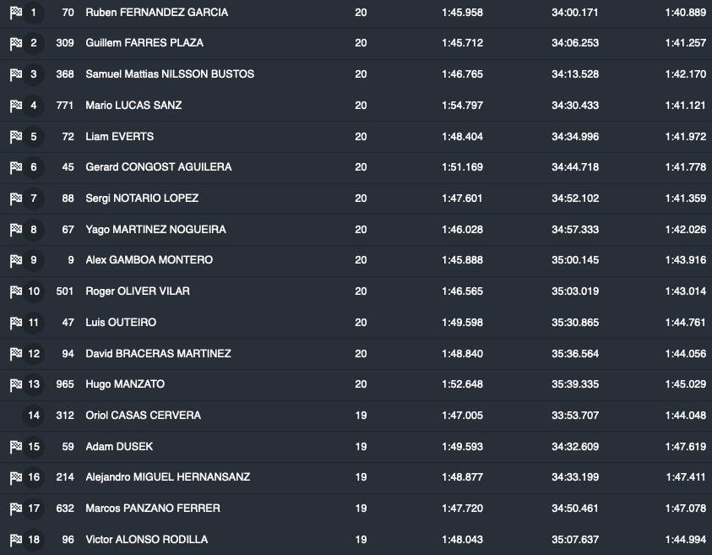Screen dimensions: 712x555
Task: Click the flag icon for Marcos Panzano Ferrer
Action: (x=15, y=509)
